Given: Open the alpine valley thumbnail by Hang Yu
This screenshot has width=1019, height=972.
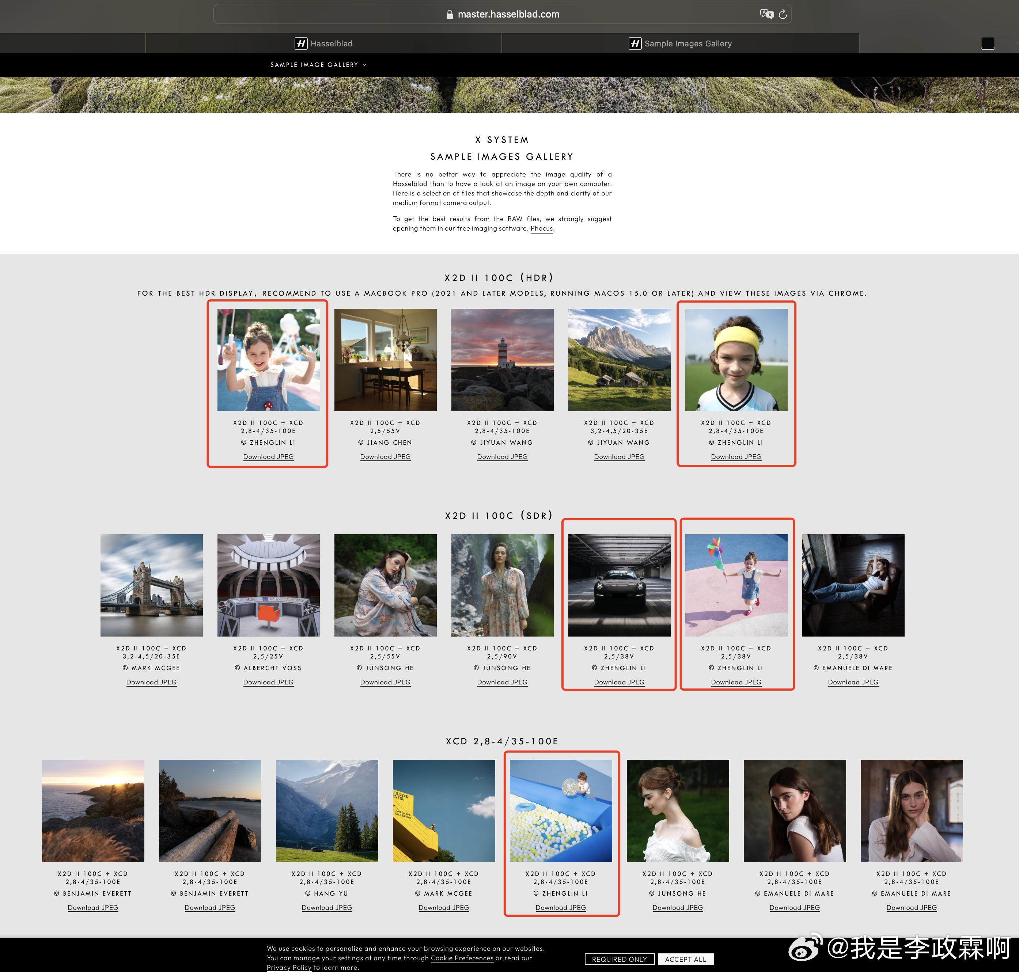Looking at the screenshot, I should 327,811.
